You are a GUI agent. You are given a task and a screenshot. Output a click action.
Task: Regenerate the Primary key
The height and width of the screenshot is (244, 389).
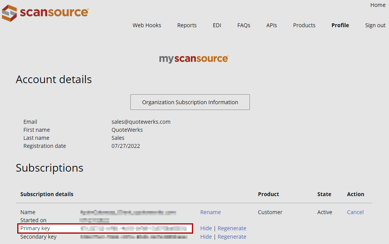232,228
